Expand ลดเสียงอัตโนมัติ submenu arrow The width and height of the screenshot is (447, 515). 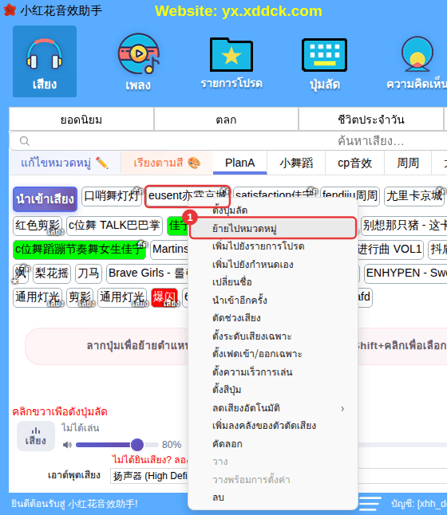(342, 409)
